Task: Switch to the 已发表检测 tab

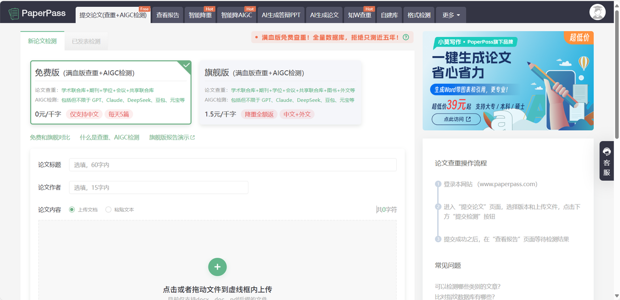Action: (x=85, y=41)
